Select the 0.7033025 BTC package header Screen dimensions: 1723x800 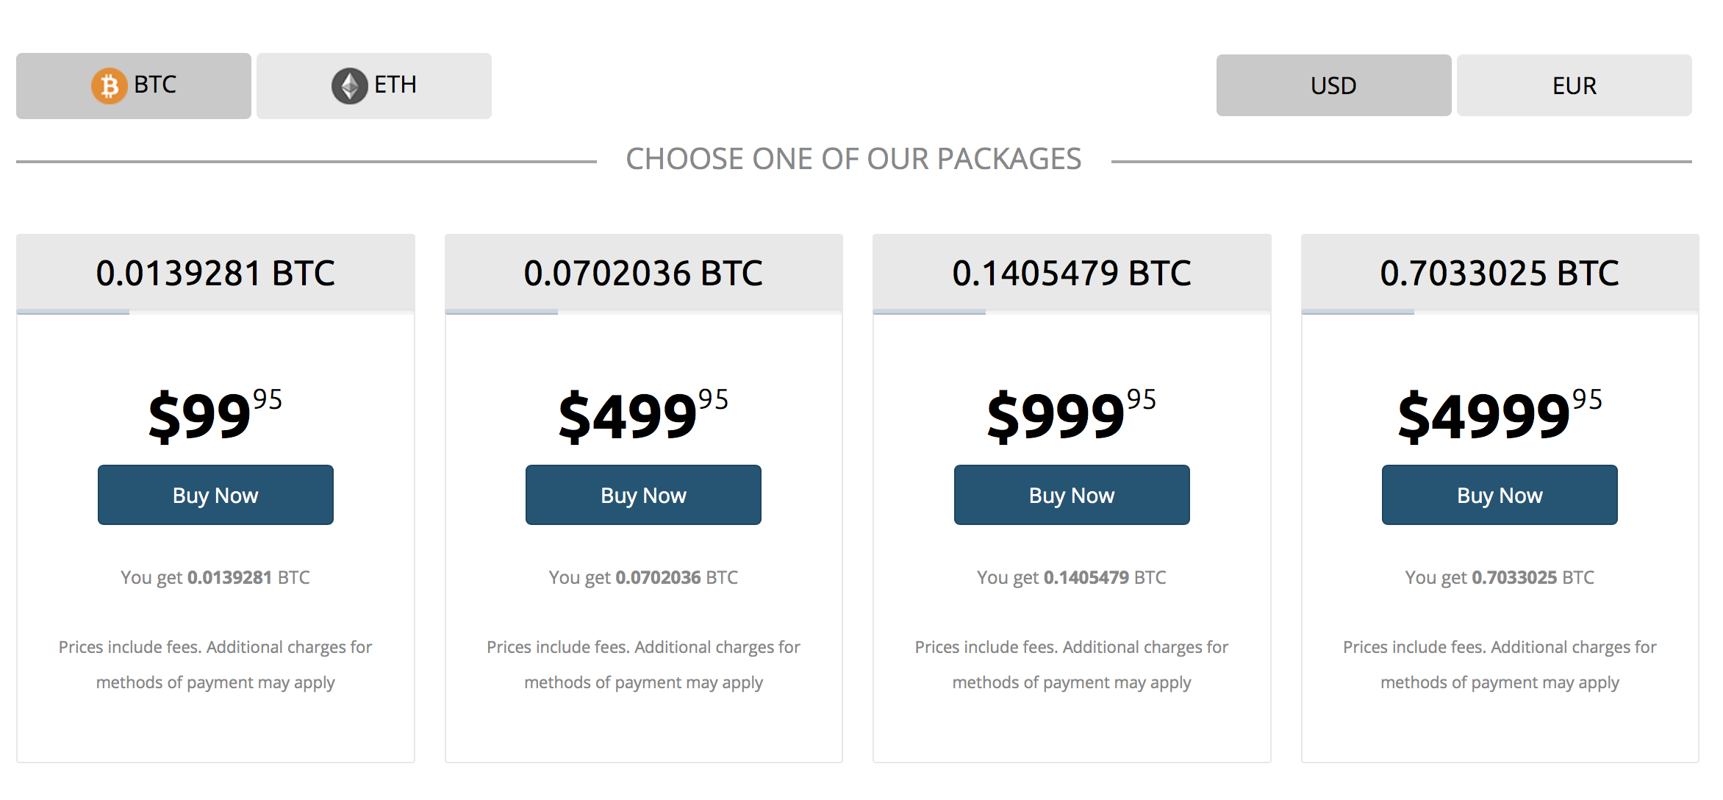(1500, 274)
